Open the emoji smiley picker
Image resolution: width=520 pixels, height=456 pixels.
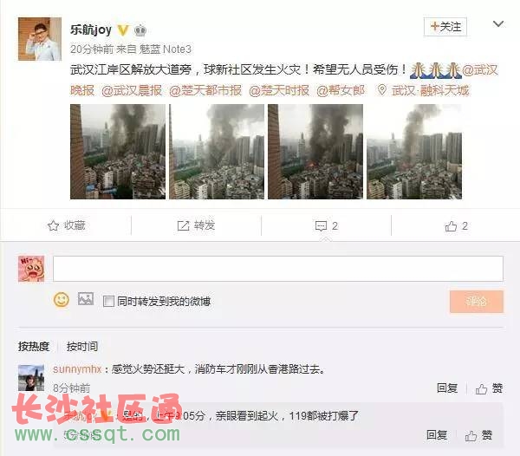click(62, 300)
